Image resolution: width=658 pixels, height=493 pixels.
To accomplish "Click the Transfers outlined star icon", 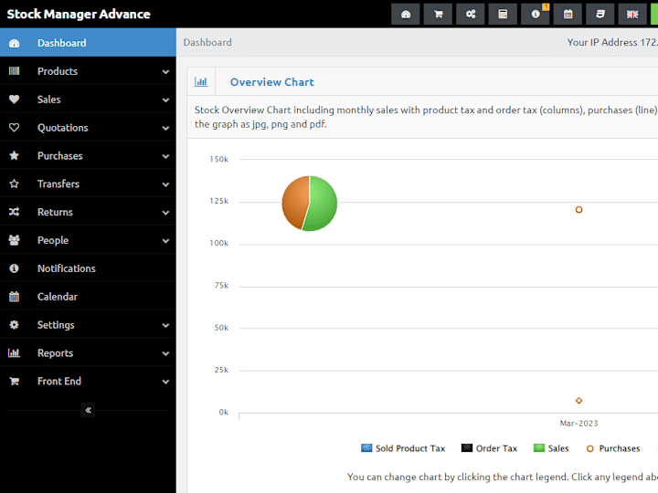I will pos(14,184).
